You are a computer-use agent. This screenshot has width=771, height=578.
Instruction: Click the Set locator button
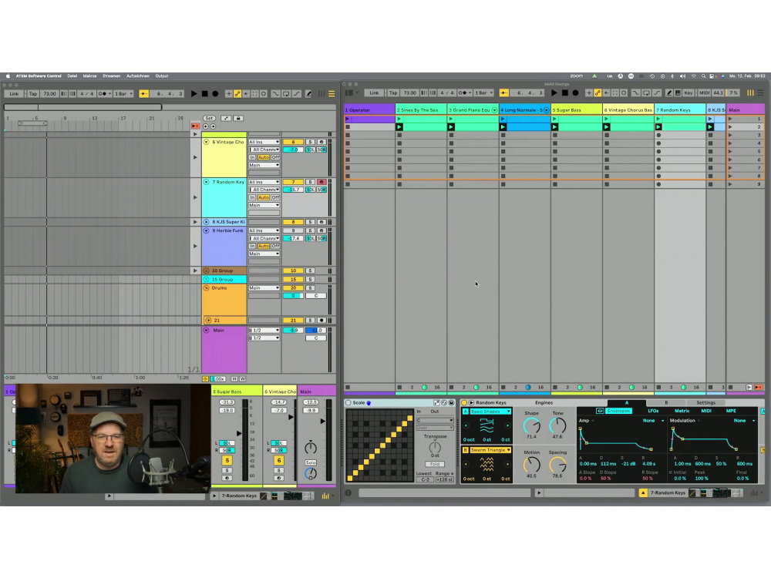coord(209,118)
